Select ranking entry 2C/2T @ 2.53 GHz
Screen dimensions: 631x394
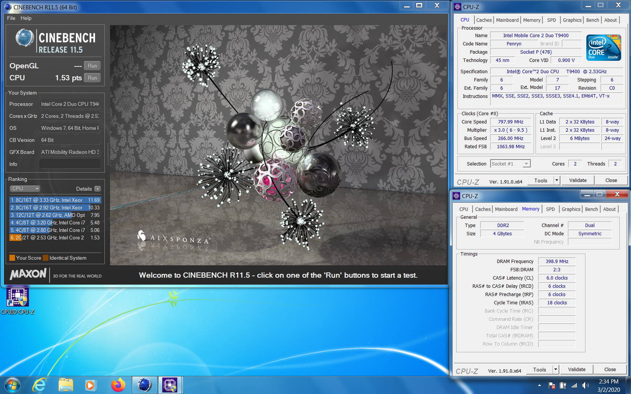coord(55,238)
